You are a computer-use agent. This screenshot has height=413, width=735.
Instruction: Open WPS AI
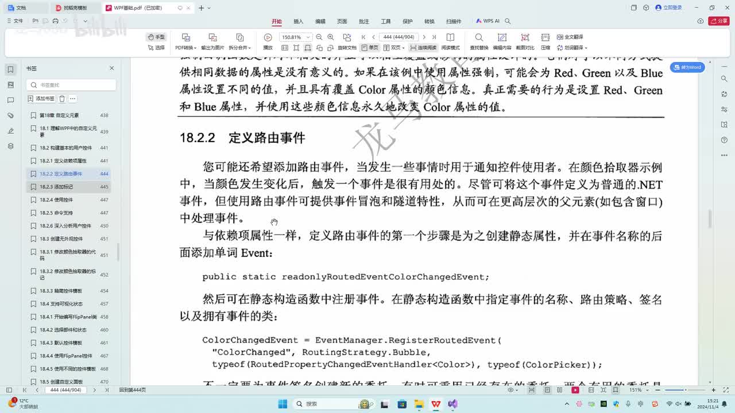coord(488,21)
